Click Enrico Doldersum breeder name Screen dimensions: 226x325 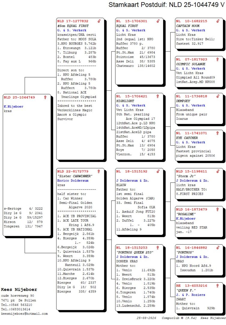click(x=73, y=181)
